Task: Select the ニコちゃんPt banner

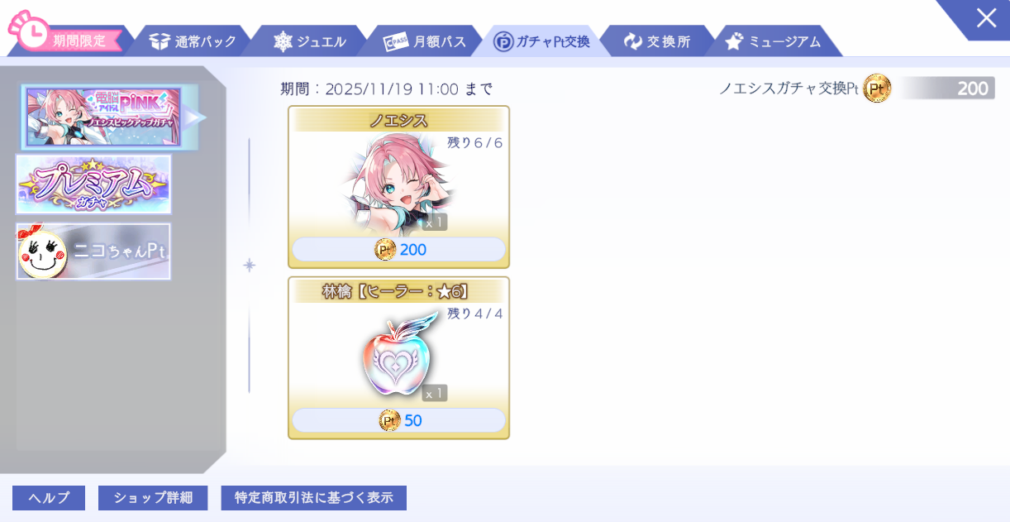Action: coord(93,251)
